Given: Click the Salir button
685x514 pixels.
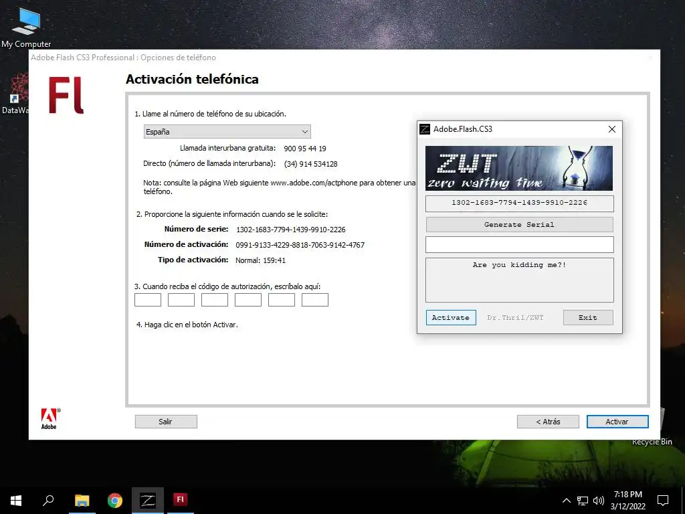Looking at the screenshot, I should pyautogui.click(x=166, y=422).
